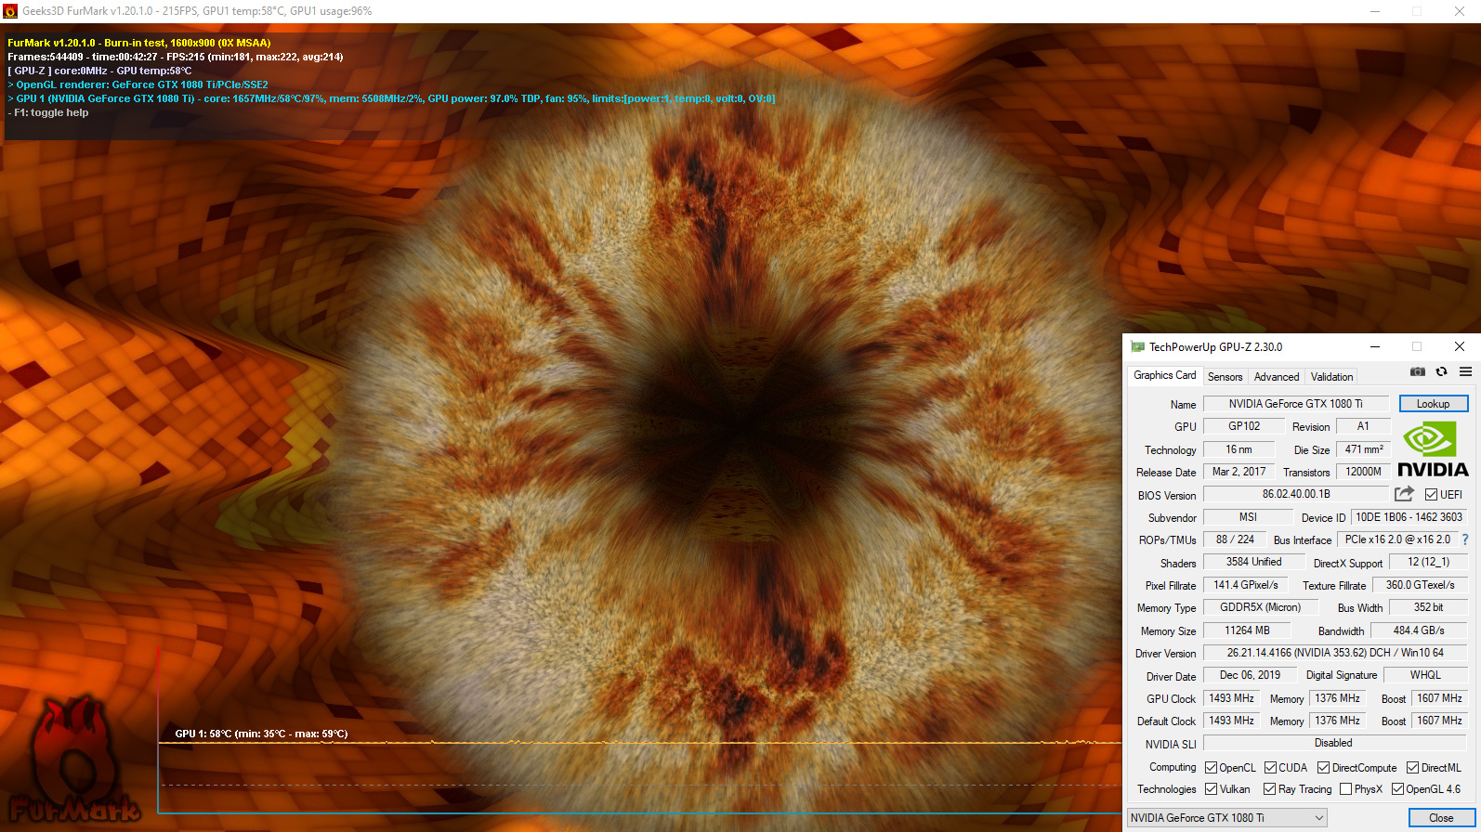Click the GPU Clock row Boost value 1607 MHz
1481x832 pixels.
(1439, 698)
